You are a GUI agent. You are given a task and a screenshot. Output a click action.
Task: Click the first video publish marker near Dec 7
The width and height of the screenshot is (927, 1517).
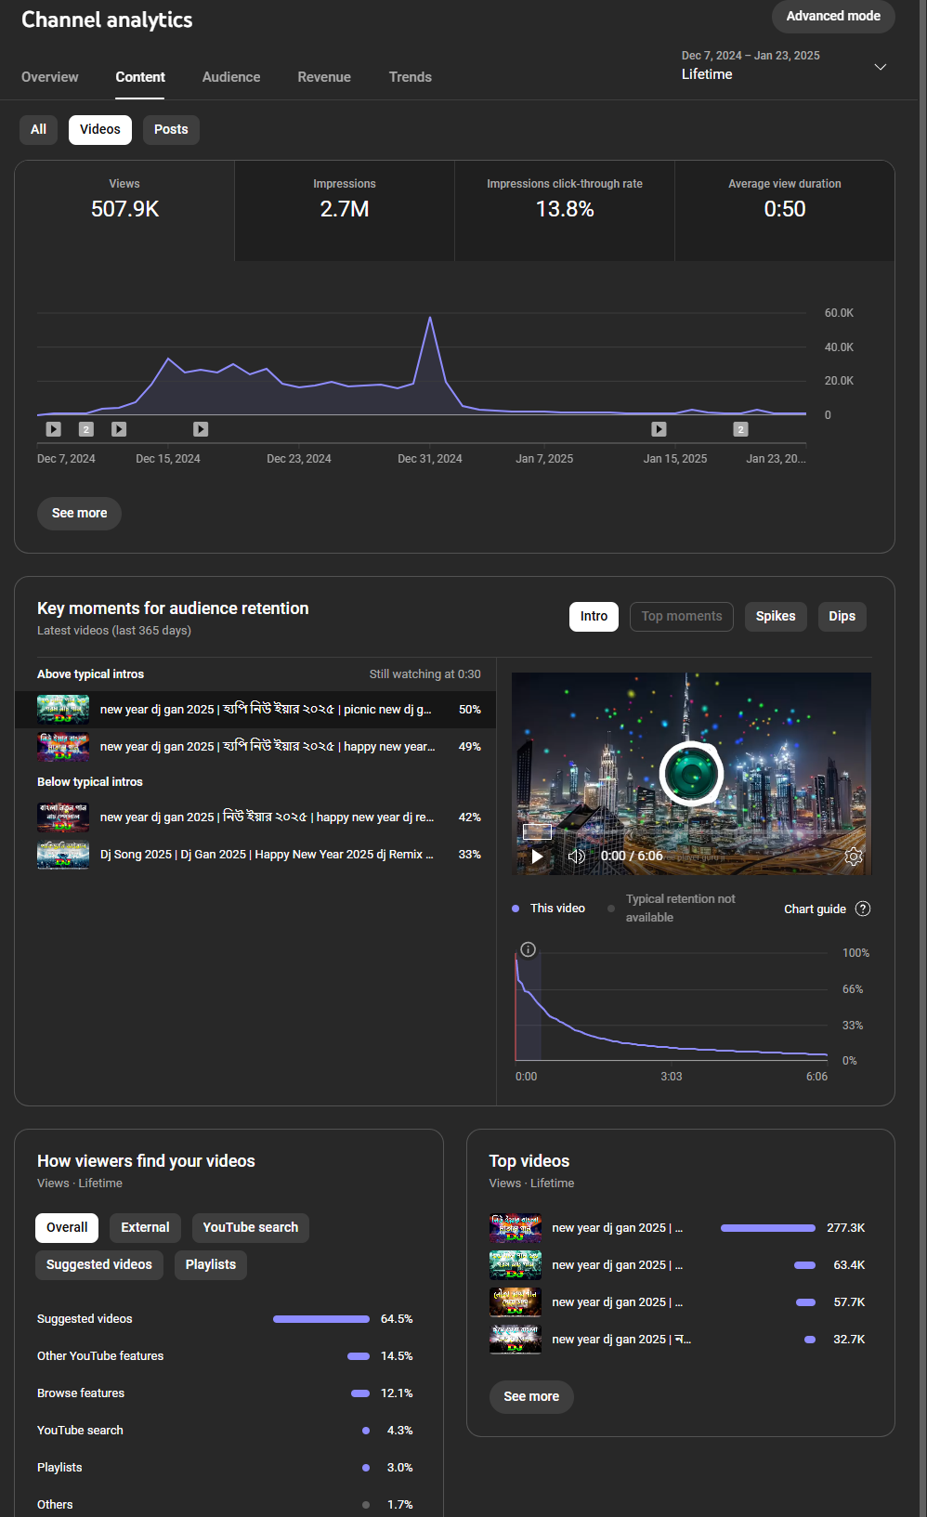54,429
